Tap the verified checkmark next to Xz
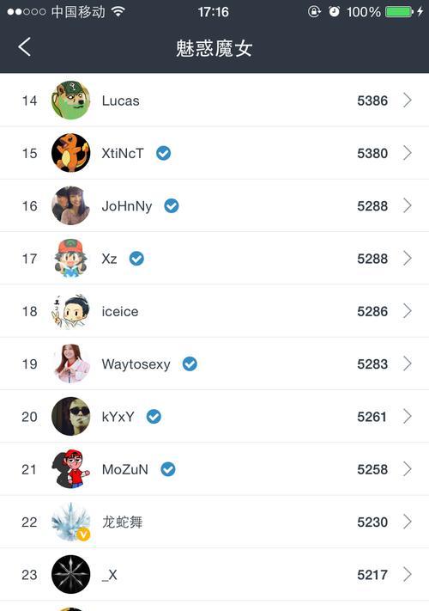Viewport: 429px width, 611px height. 136,259
